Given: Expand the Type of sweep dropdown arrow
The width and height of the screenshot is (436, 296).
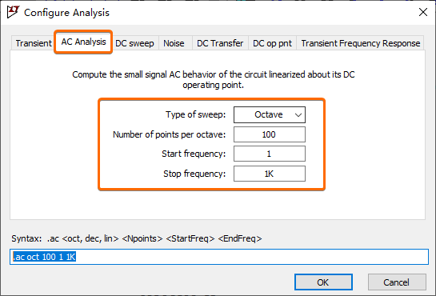Looking at the screenshot, I should (x=298, y=114).
